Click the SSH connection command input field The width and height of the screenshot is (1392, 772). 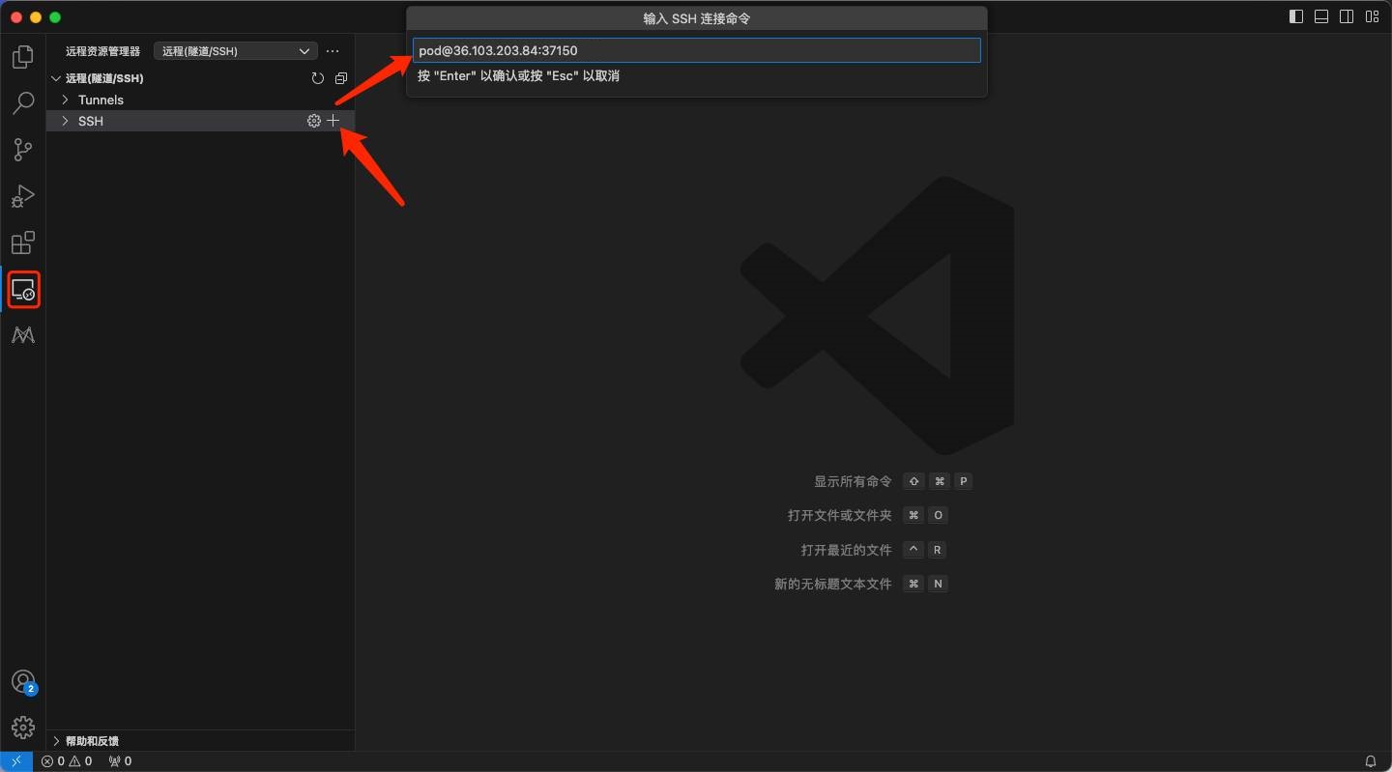coord(696,50)
